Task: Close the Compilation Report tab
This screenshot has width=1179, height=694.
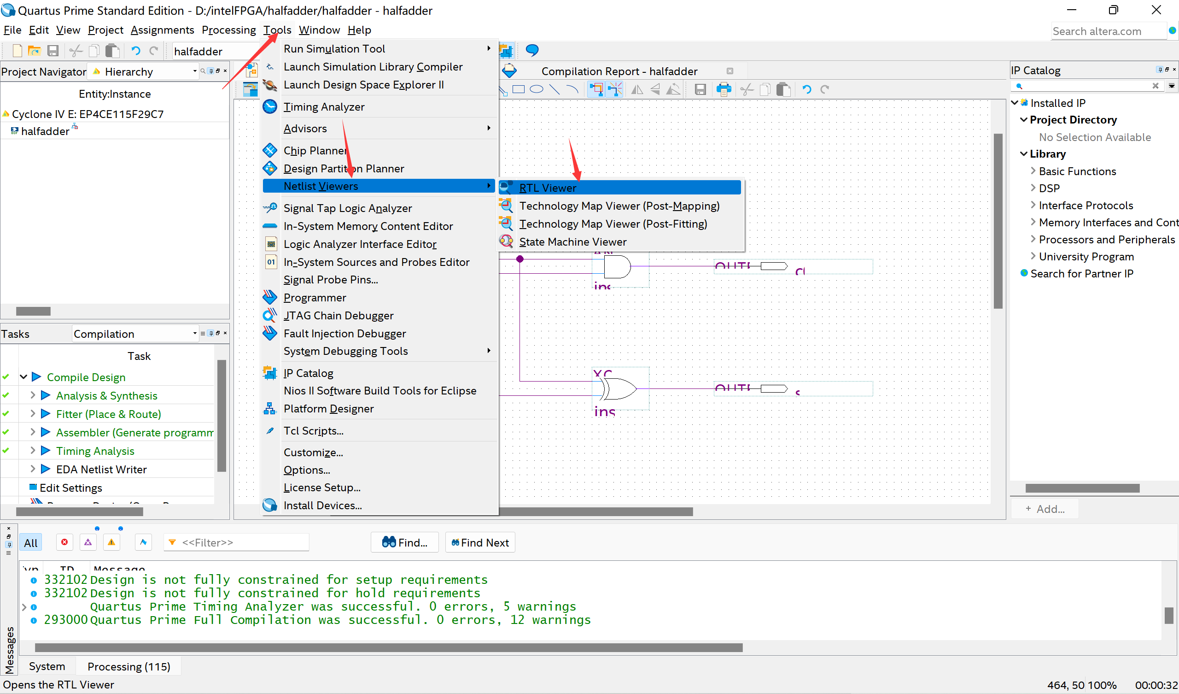Action: click(x=730, y=71)
